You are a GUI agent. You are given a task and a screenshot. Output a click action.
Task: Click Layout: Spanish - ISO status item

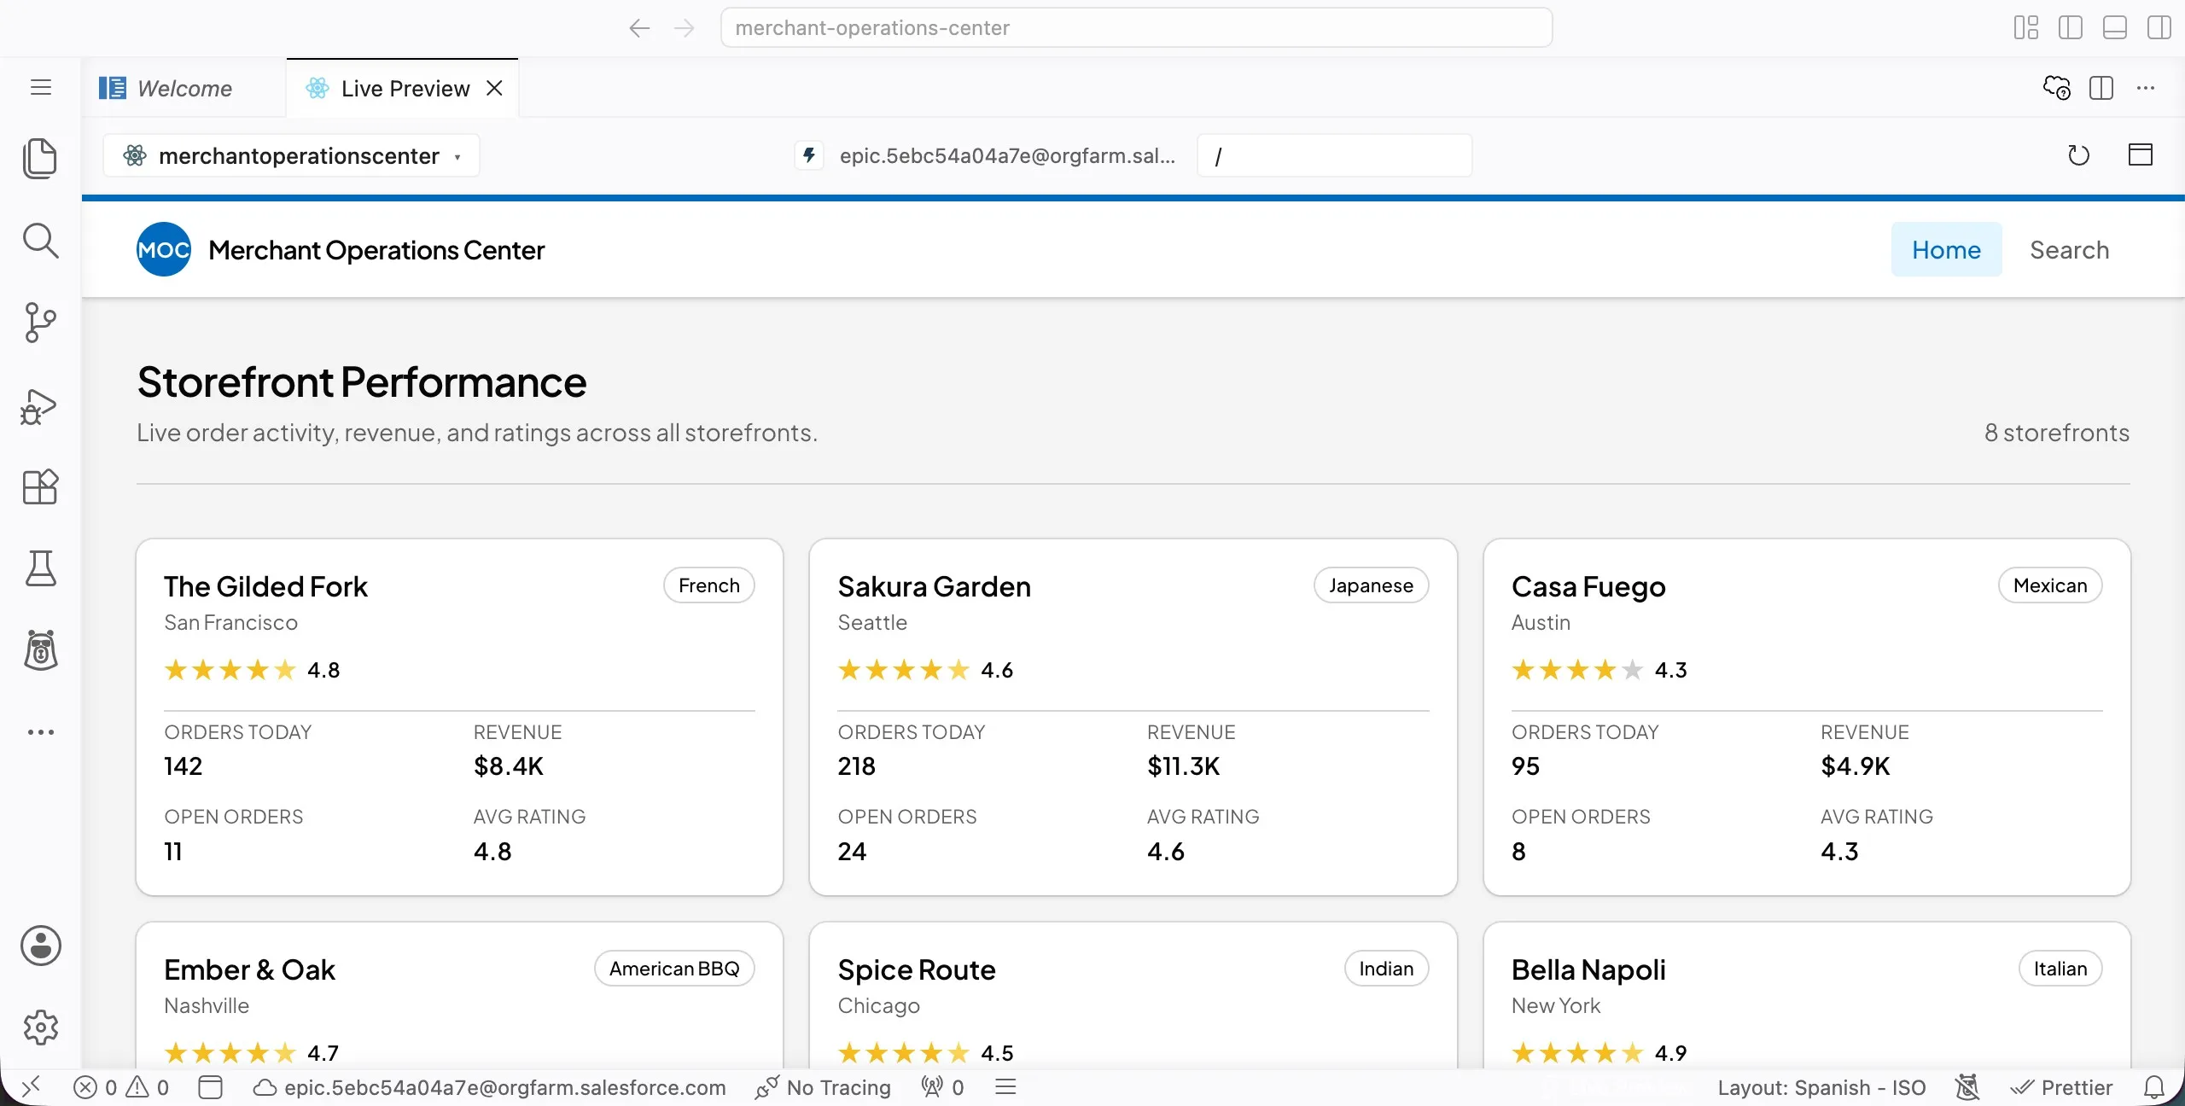[x=1821, y=1087]
